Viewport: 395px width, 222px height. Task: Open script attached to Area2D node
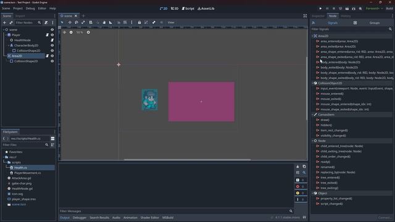[47, 56]
